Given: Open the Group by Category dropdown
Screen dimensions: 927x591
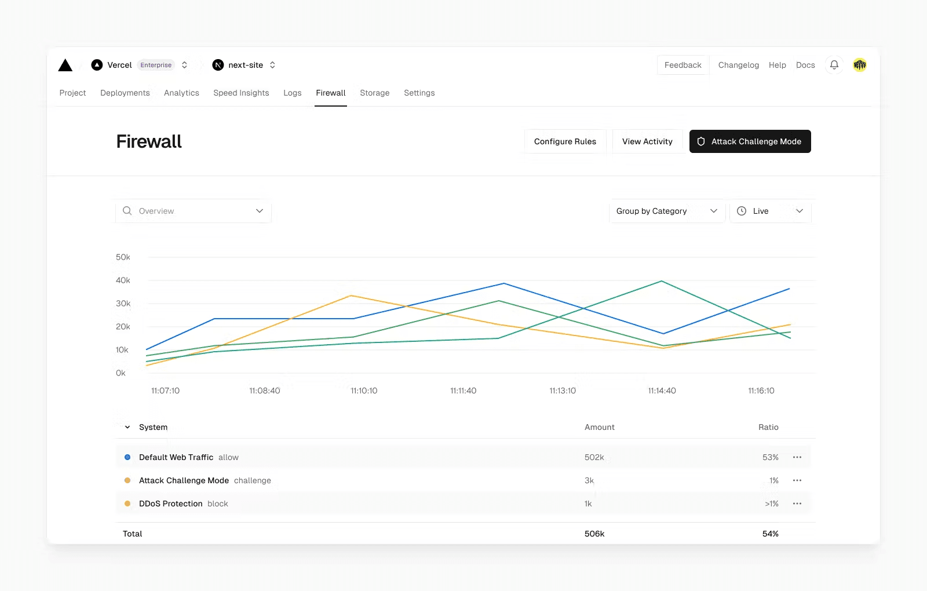Looking at the screenshot, I should 666,211.
